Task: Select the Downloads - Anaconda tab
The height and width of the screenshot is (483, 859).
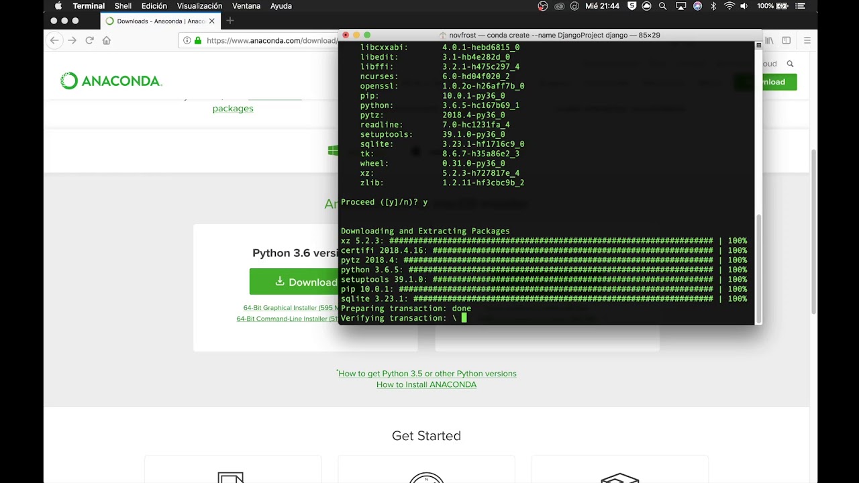Action: point(159,21)
